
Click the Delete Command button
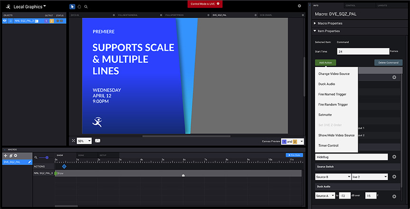click(388, 63)
